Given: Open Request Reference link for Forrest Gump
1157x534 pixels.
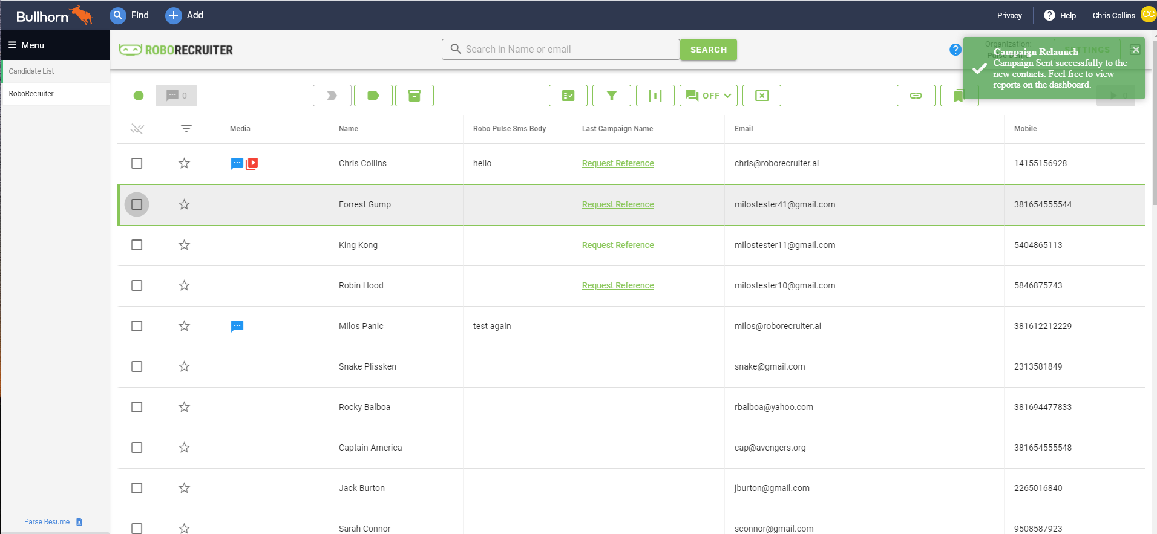Looking at the screenshot, I should click(x=618, y=204).
